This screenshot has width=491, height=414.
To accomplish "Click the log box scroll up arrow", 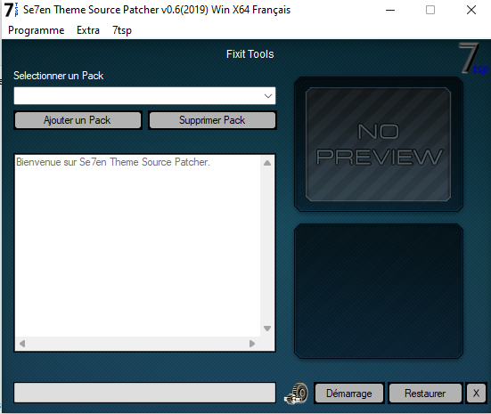I will [267, 163].
